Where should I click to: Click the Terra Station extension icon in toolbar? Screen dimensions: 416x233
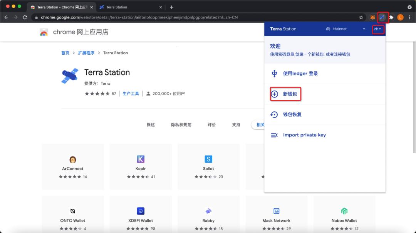tap(382, 17)
